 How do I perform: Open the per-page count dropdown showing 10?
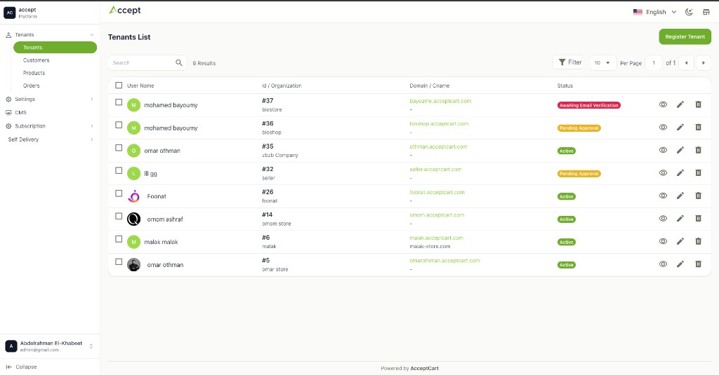(602, 62)
